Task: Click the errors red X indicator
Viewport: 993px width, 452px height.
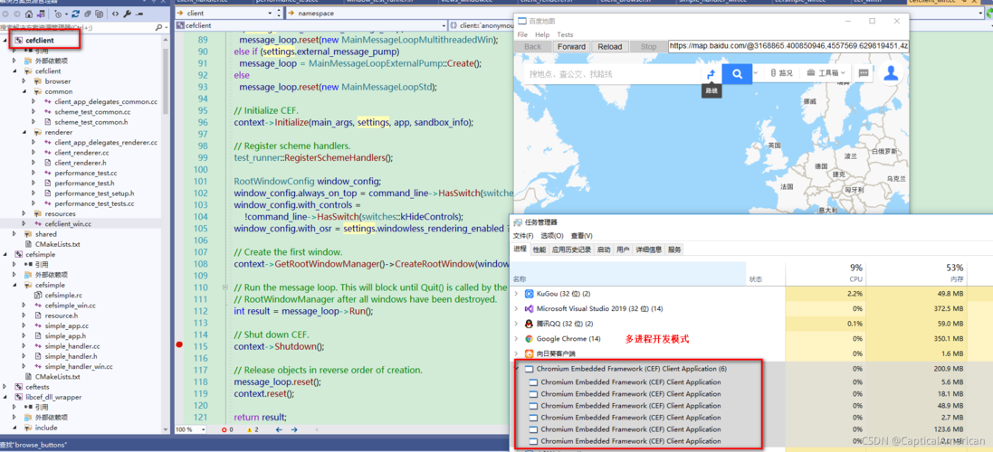Action: point(224,430)
